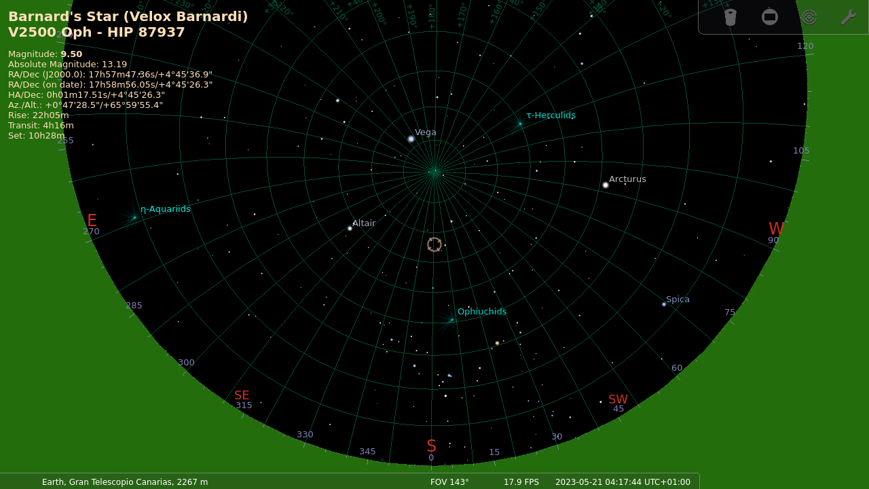Click the Barnard's Star title text

(x=128, y=16)
